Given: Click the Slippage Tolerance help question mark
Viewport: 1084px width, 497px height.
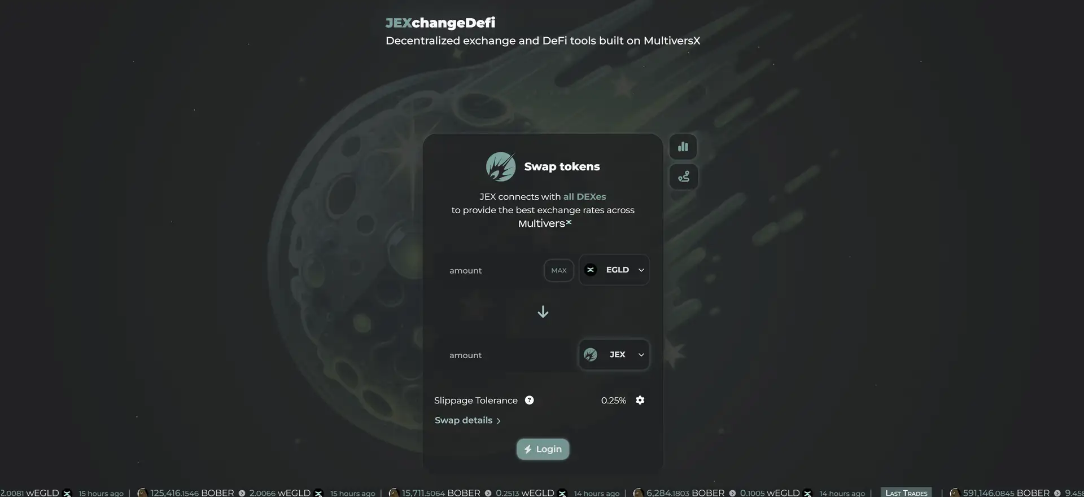Looking at the screenshot, I should (x=529, y=400).
